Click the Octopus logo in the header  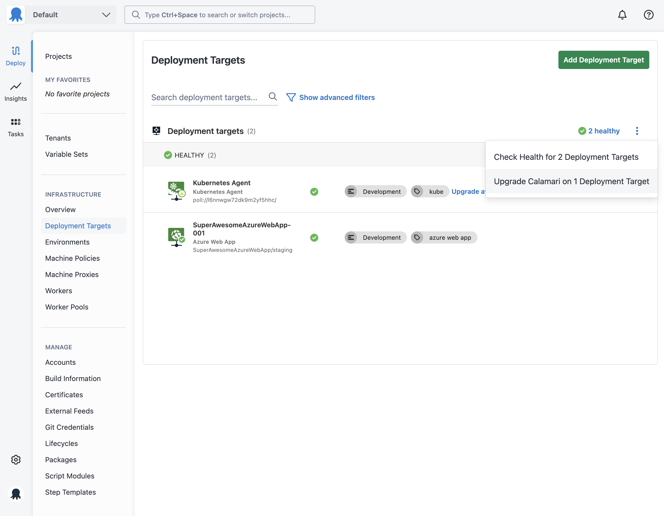coord(16,14)
